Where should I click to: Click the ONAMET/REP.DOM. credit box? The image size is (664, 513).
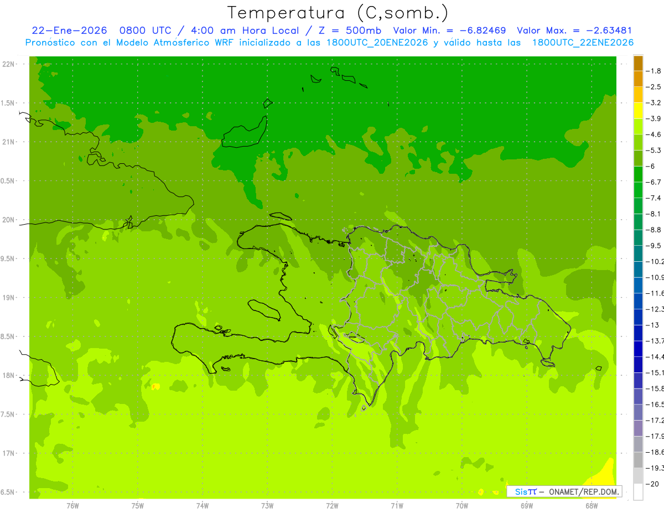coord(564,491)
